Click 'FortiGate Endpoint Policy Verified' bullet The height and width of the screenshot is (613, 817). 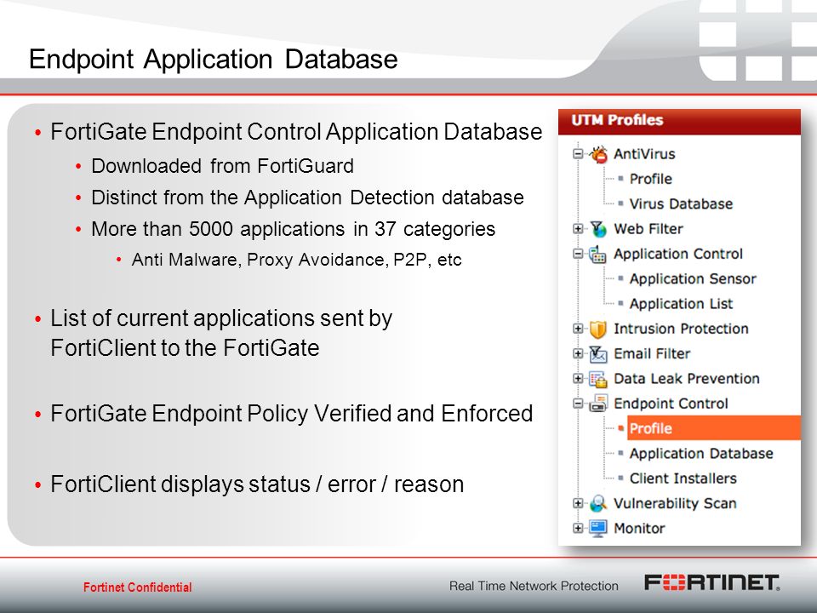pyautogui.click(x=291, y=414)
